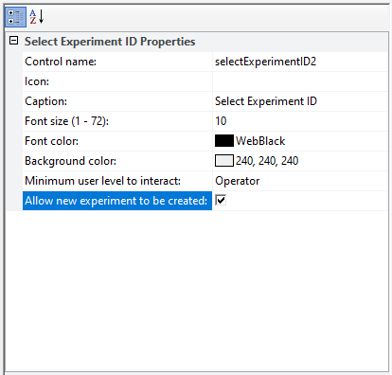
Task: Select the Background color property label
Action: (x=70, y=161)
